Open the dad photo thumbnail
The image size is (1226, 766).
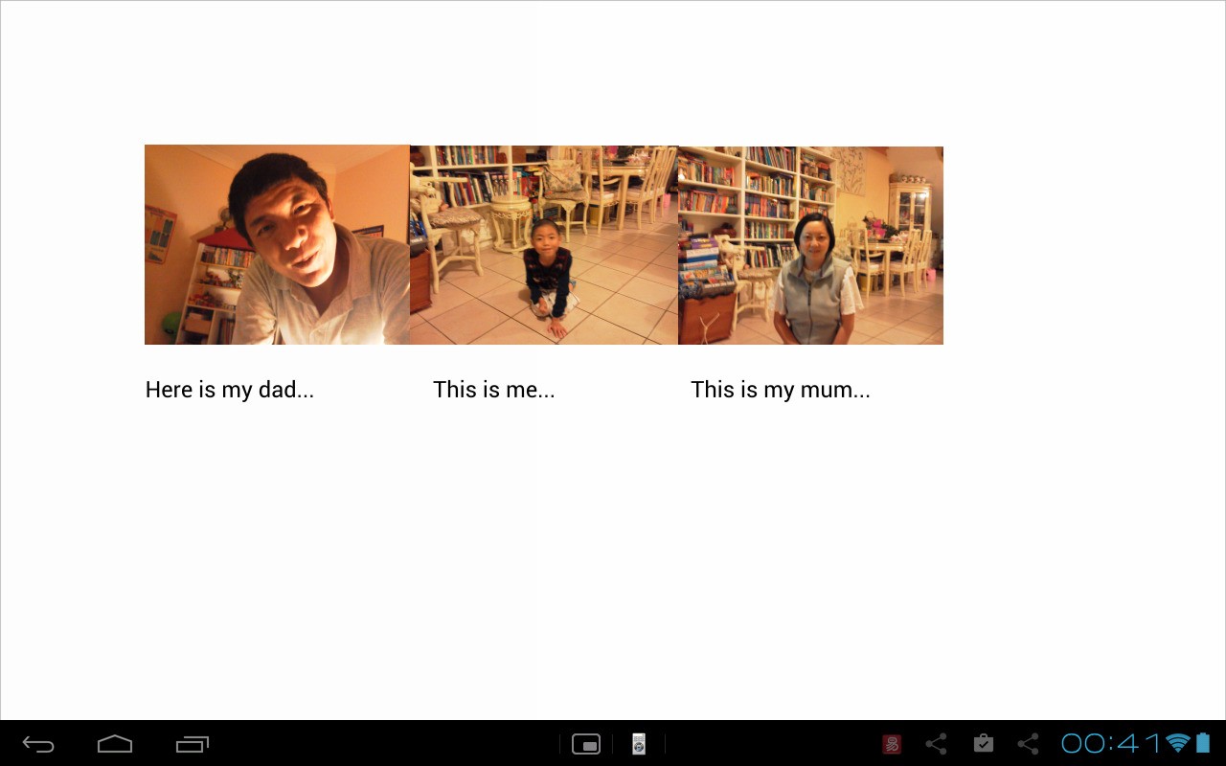pos(277,244)
